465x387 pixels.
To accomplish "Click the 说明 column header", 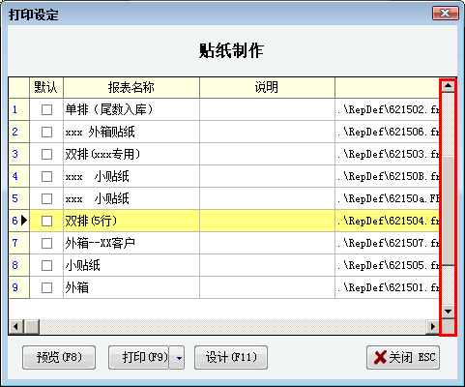I will (267, 87).
